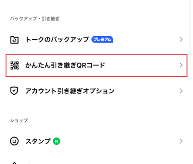Tap the スタンプ label
193x164 pixels.
(x=38, y=141)
